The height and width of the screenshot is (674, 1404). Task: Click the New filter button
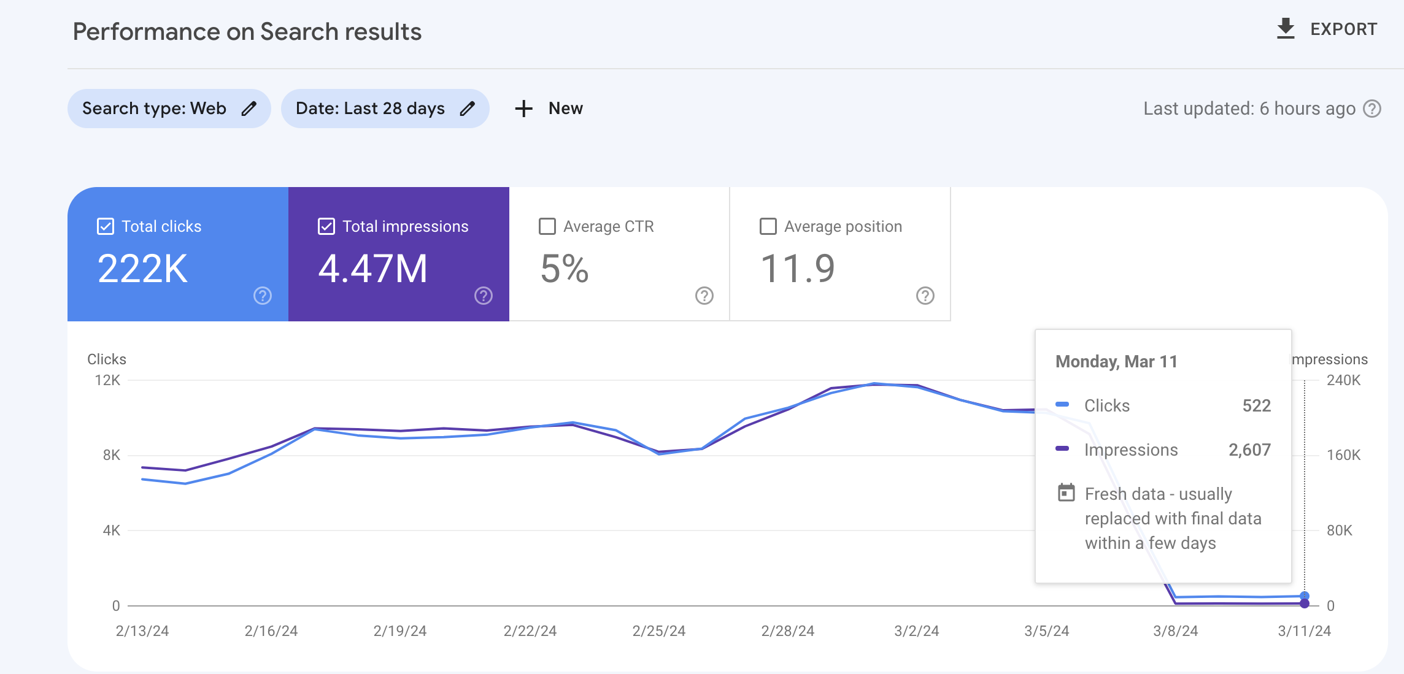(549, 109)
